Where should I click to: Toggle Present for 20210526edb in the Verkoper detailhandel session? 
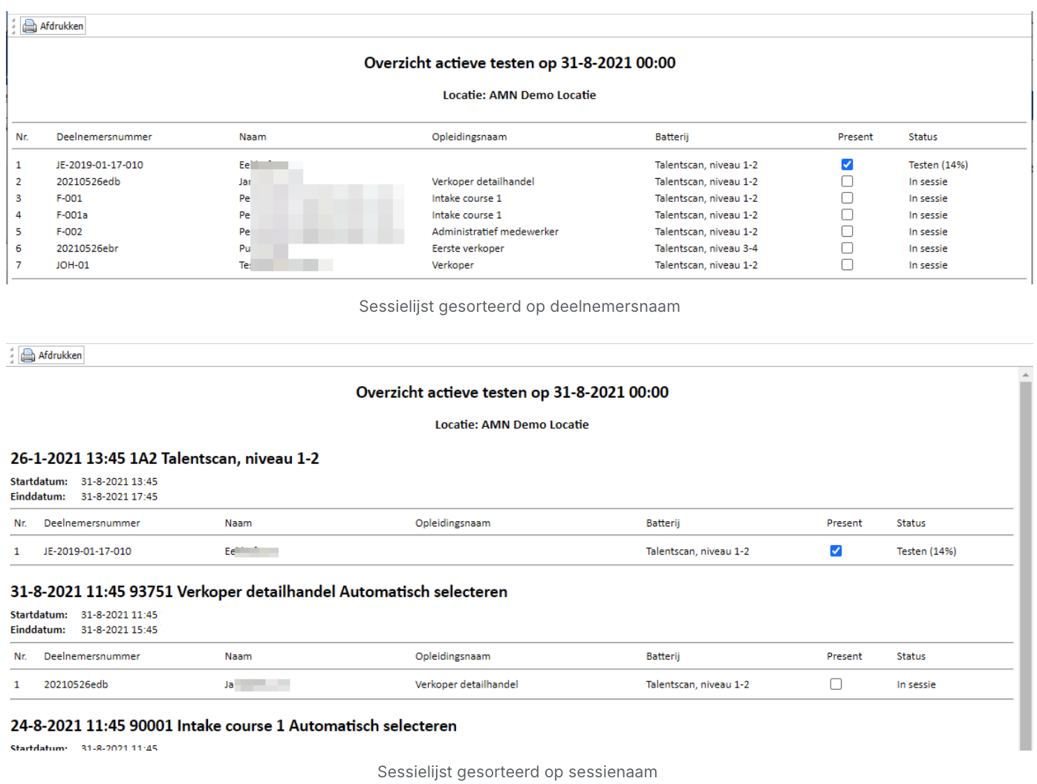(836, 685)
